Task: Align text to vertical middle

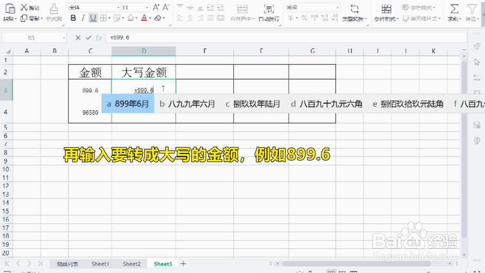Action: click(190, 7)
